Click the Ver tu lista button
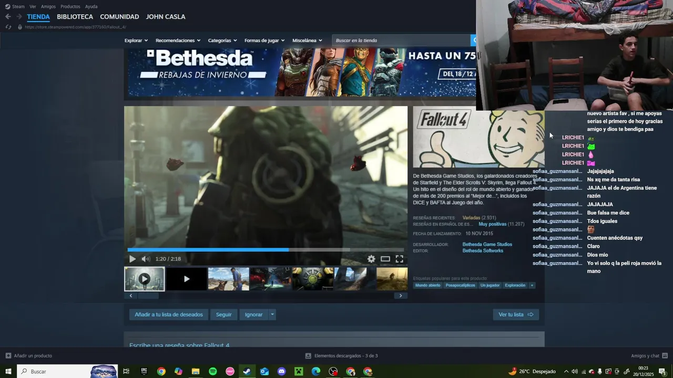The height and width of the screenshot is (378, 673). 516,314
